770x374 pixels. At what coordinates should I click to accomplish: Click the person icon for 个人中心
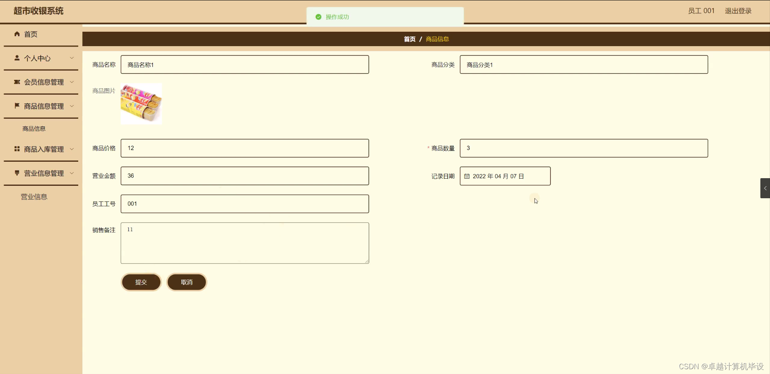click(x=17, y=58)
